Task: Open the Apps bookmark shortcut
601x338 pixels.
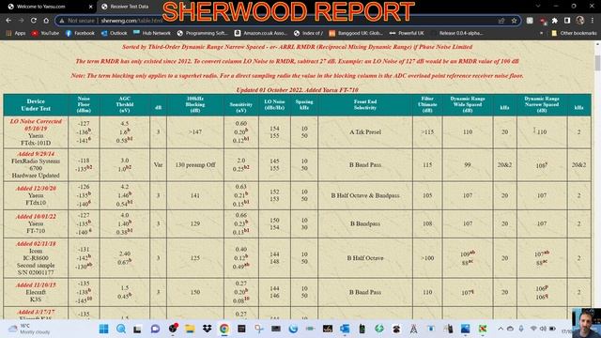Action: pyautogui.click(x=16, y=34)
